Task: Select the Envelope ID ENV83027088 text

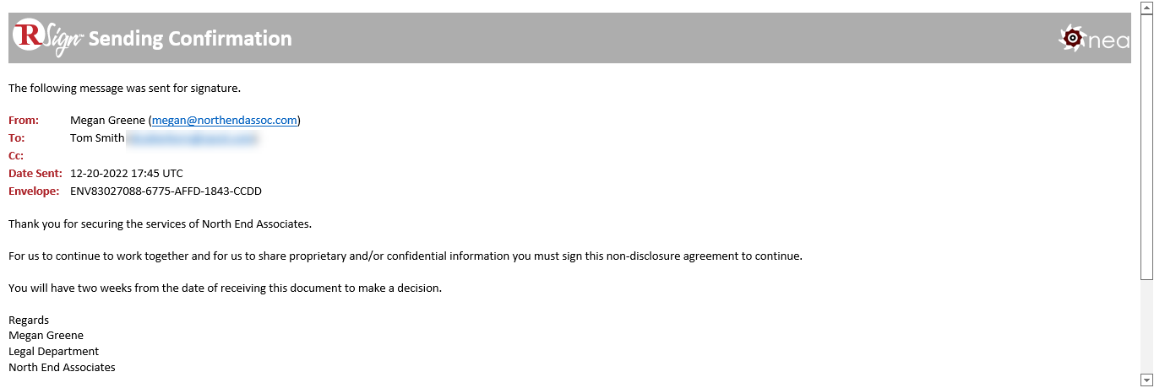Action: coord(166,191)
